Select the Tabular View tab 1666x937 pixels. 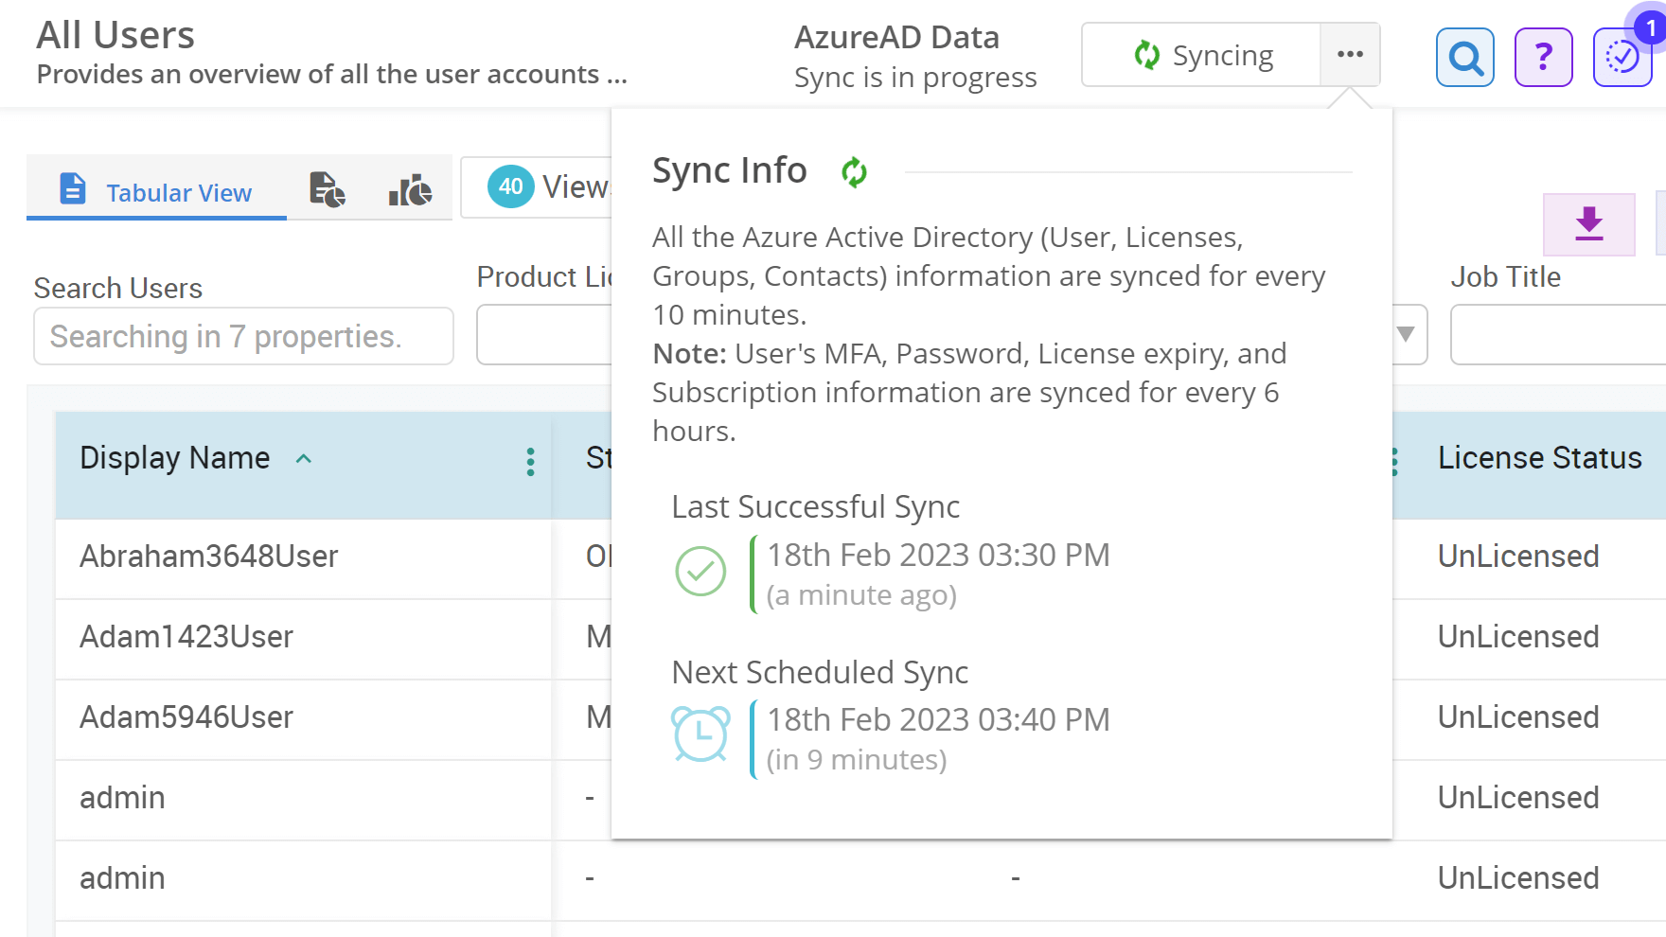(x=157, y=191)
